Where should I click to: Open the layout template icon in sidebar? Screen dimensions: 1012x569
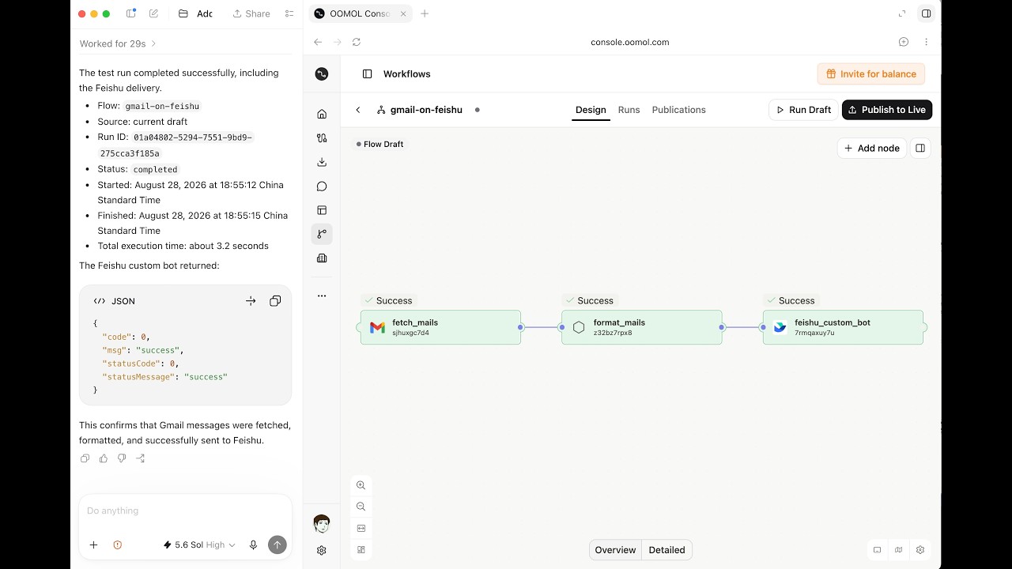tap(322, 210)
